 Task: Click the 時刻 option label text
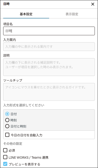click(x=14, y=120)
